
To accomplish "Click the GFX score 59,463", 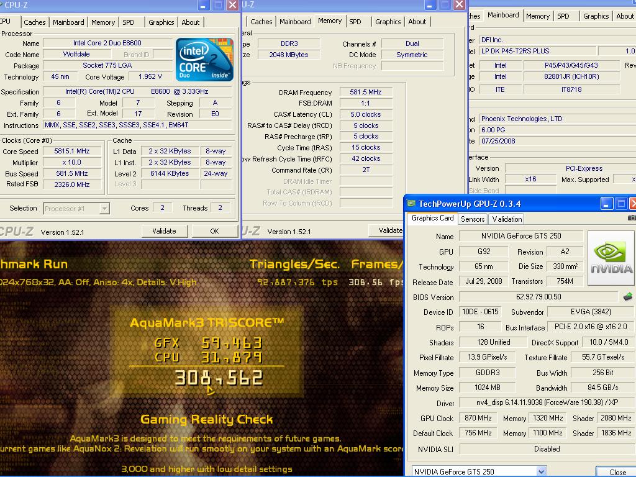I will [x=232, y=343].
